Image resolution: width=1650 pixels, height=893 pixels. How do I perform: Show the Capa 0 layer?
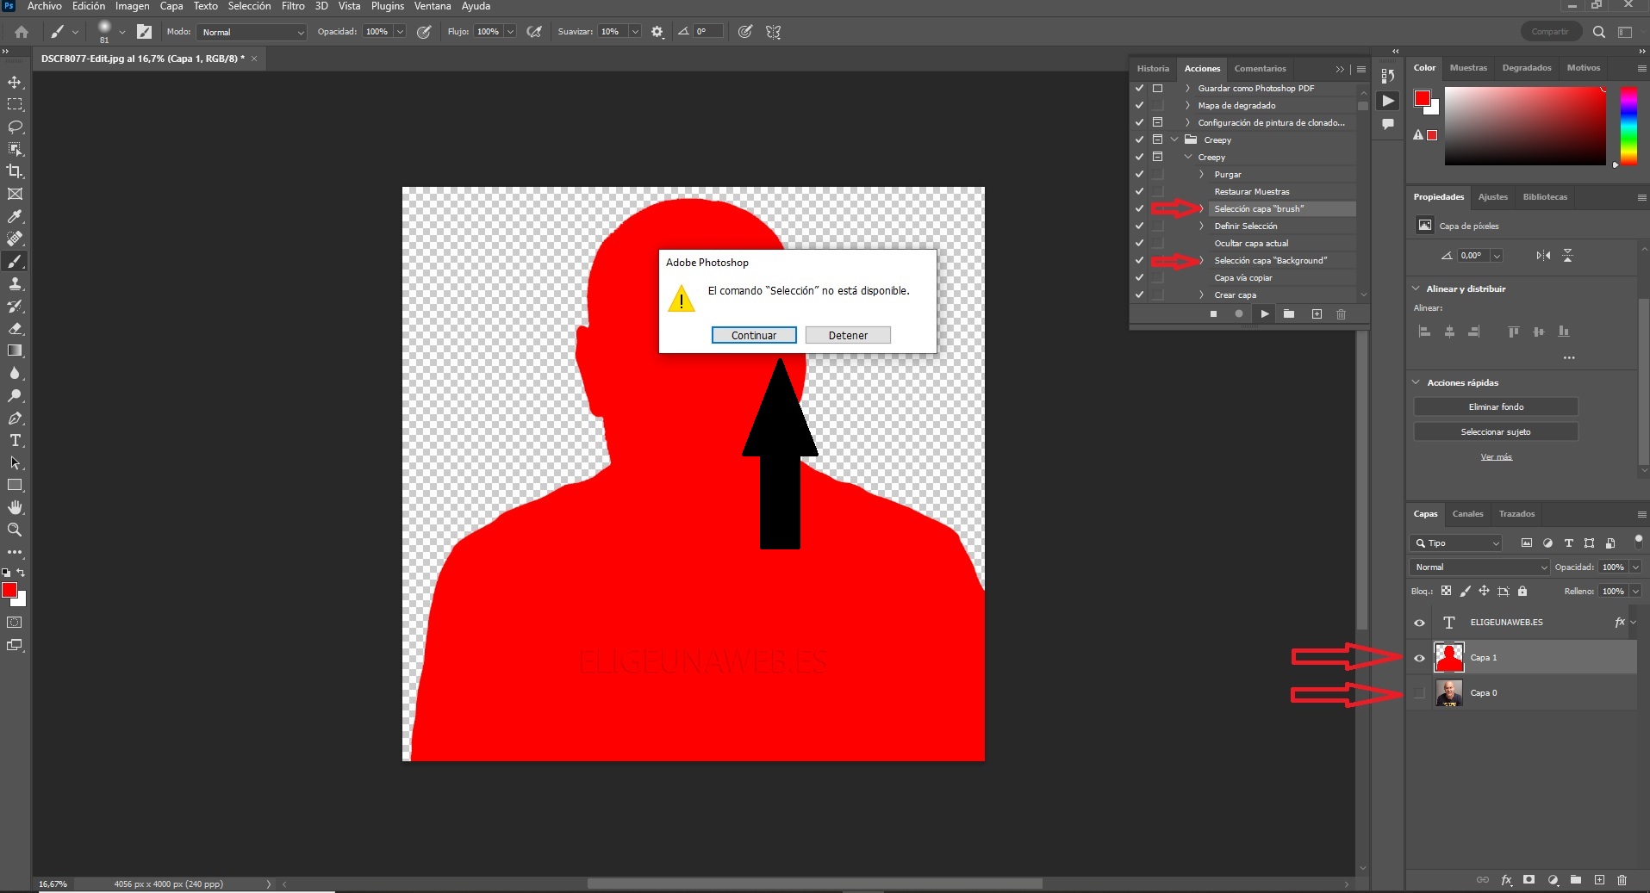pyautogui.click(x=1419, y=693)
